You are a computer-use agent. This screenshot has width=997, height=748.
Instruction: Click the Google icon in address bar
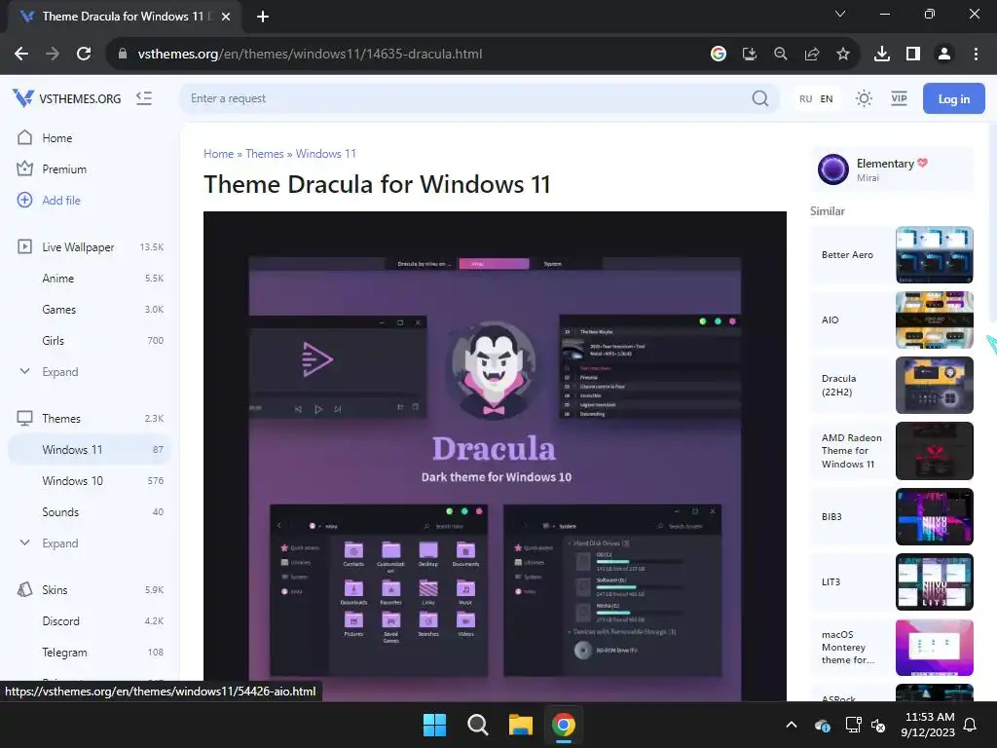click(719, 55)
